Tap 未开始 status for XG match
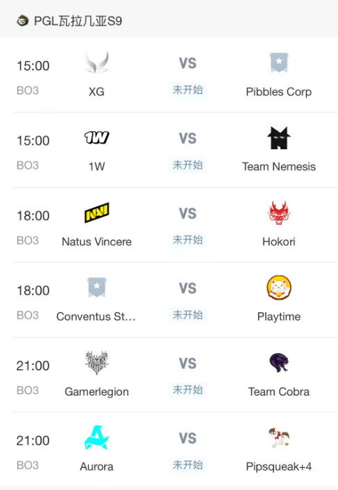The width and height of the screenshot is (338, 490). (x=188, y=90)
